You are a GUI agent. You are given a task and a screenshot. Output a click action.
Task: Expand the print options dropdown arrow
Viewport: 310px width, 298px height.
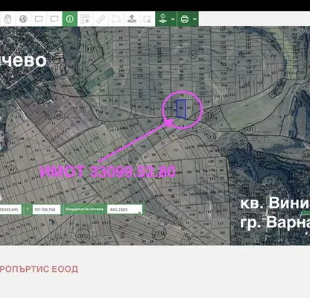(x=194, y=19)
